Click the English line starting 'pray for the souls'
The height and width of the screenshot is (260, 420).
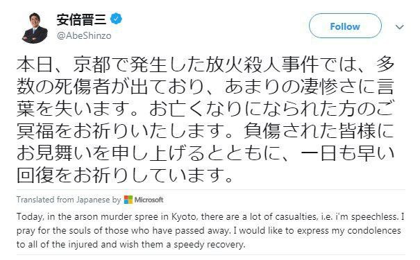click(x=209, y=231)
